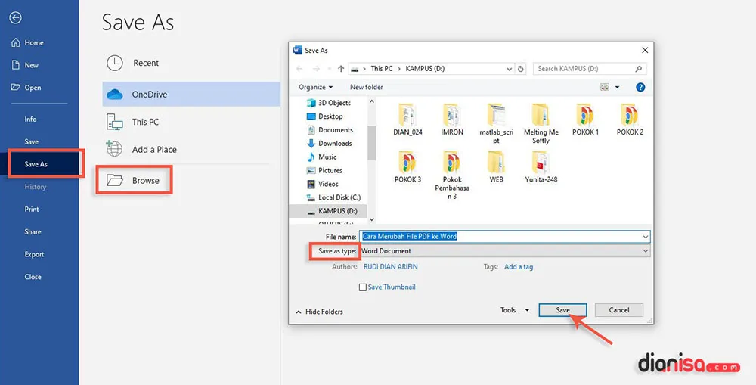Open the Export section
This screenshot has height=385, width=756.
[34, 254]
